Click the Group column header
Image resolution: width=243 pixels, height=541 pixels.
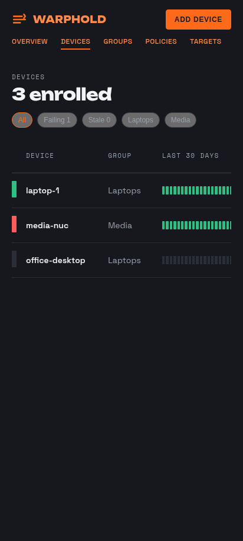[x=120, y=156]
